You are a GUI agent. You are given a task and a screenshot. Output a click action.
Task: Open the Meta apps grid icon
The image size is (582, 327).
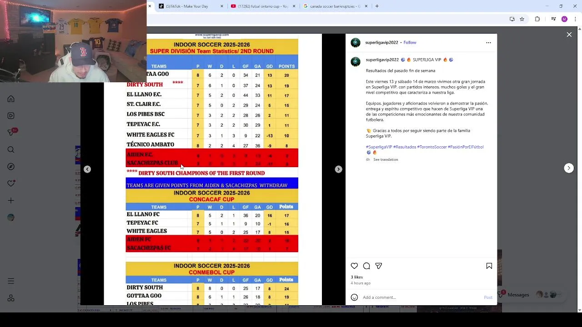pyautogui.click(x=11, y=298)
